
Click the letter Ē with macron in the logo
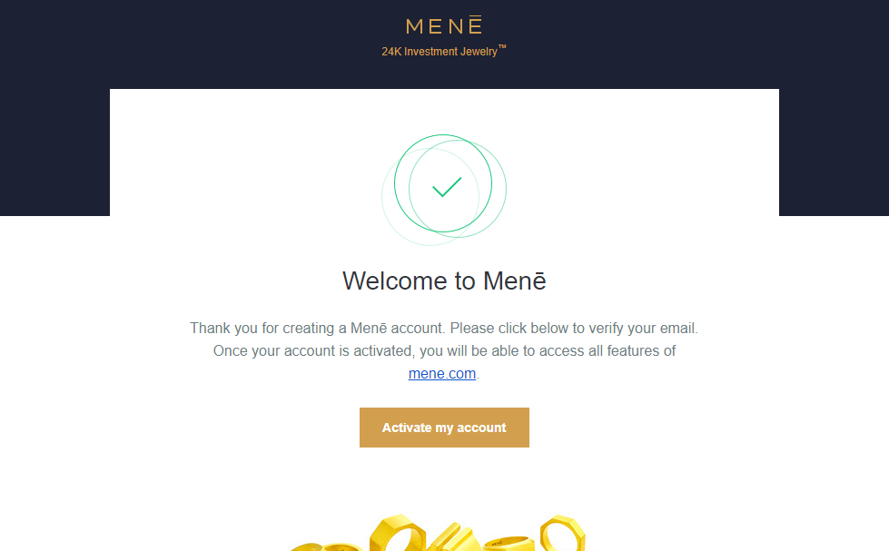pos(475,25)
